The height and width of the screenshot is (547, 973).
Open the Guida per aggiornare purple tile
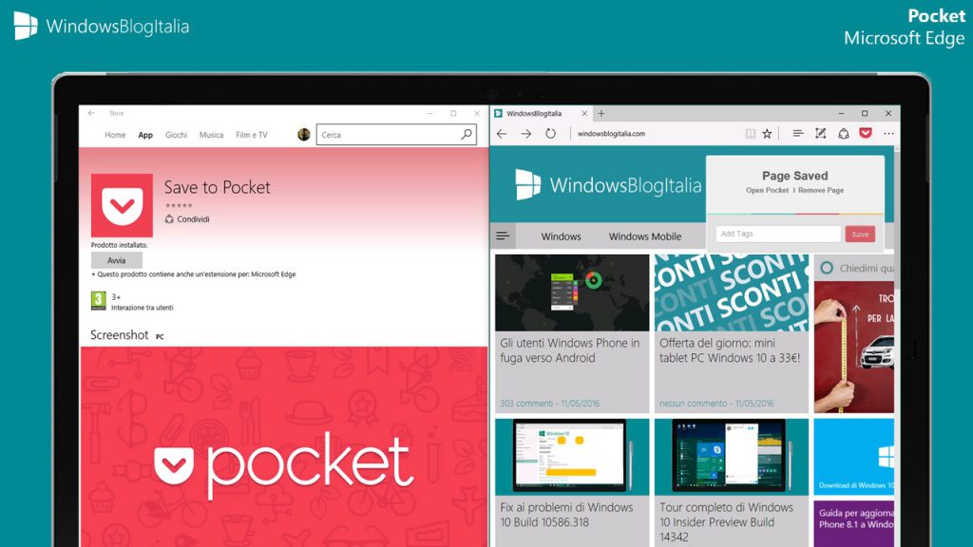(x=854, y=524)
